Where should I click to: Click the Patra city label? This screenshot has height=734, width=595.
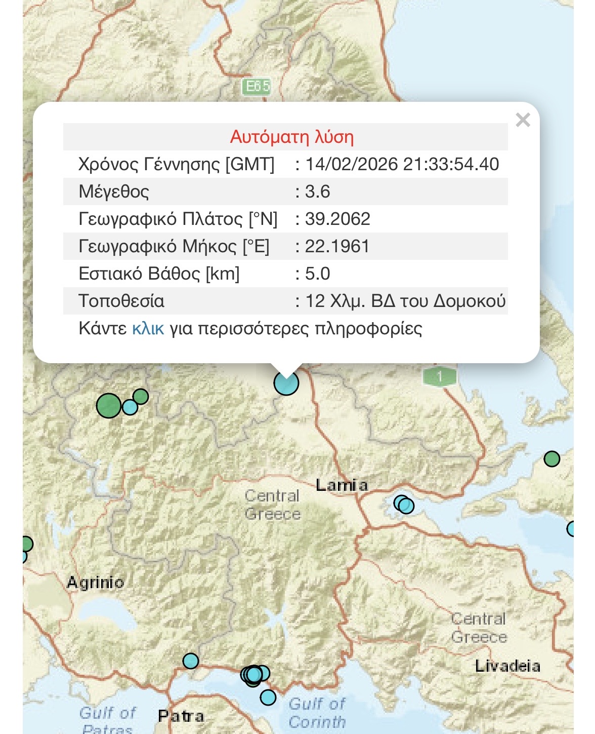(181, 716)
